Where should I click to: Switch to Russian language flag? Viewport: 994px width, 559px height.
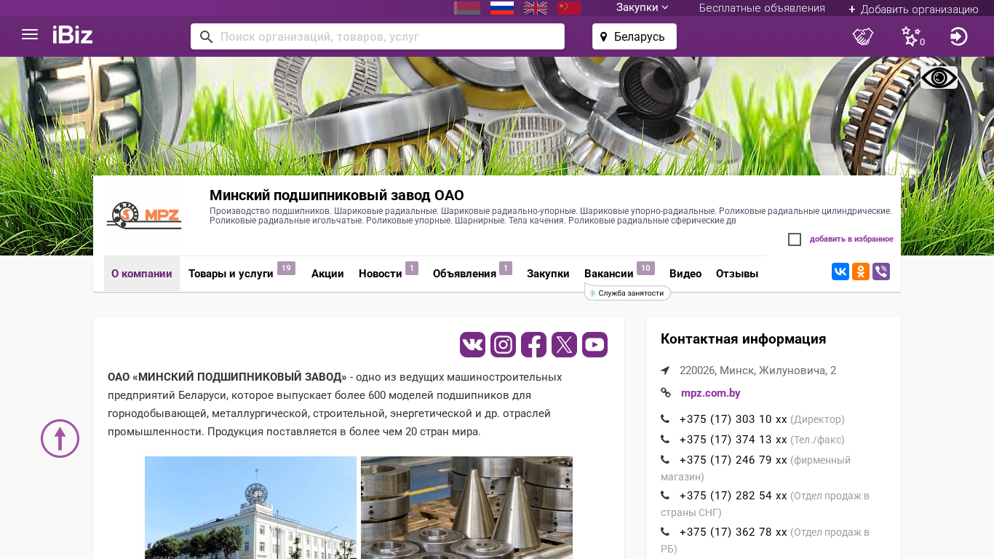pos(502,8)
